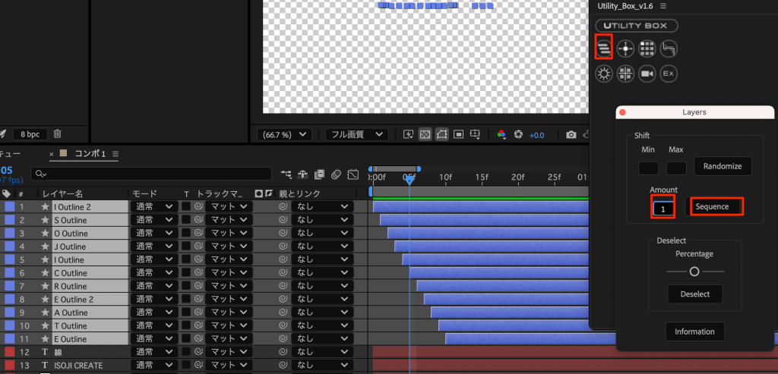Toggle the transparency grid in the viewer
This screenshot has width=778, height=374.
(x=425, y=134)
